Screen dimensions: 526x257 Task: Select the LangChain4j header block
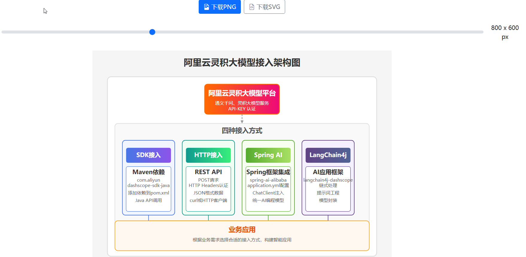pyautogui.click(x=328, y=155)
